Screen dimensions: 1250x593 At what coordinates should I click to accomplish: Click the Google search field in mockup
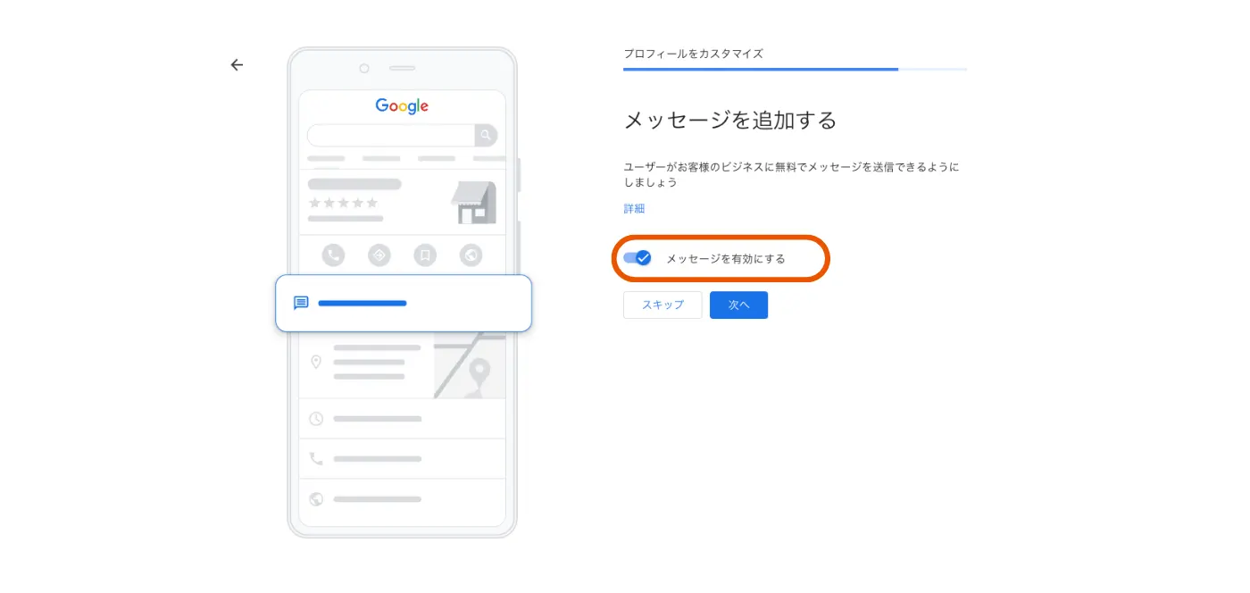(x=391, y=136)
